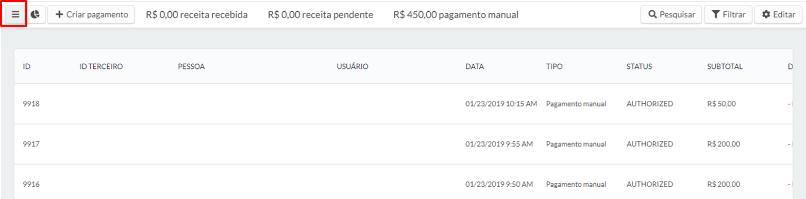Image resolution: width=806 pixels, height=199 pixels.
Task: Open the hamburger menu icon
Action: tap(15, 15)
